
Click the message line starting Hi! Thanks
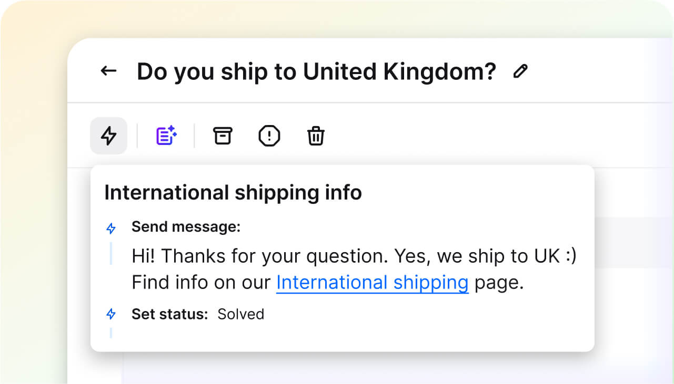click(354, 256)
